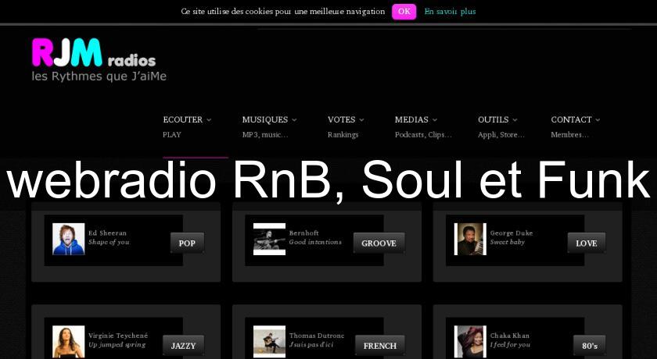Viewport: 657px width, 359px height.
Task: Click the Ed Sheeran album thumbnail
Action: click(x=68, y=239)
